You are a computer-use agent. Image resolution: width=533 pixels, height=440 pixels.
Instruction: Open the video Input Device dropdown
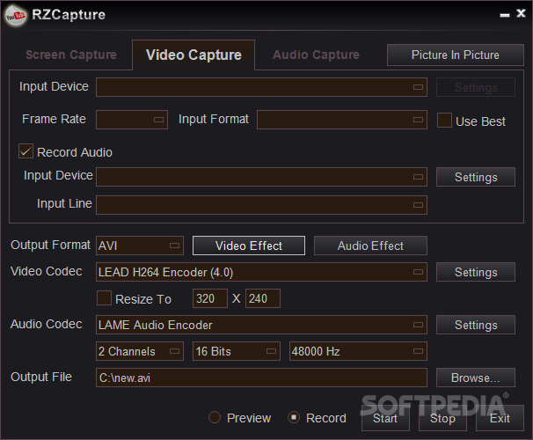[261, 87]
